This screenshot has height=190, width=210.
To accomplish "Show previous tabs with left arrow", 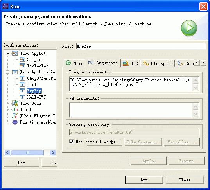I will click(x=197, y=63).
